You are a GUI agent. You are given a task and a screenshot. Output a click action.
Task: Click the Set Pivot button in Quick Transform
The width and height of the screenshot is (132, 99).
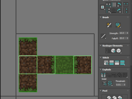[x=103, y=7]
